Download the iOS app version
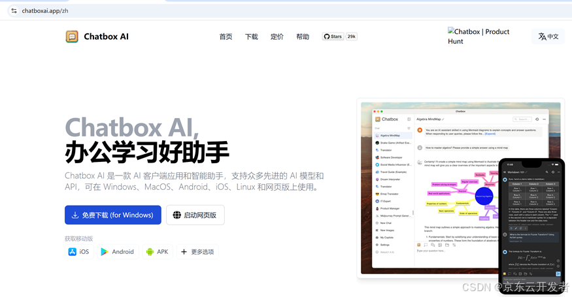 pyautogui.click(x=79, y=252)
